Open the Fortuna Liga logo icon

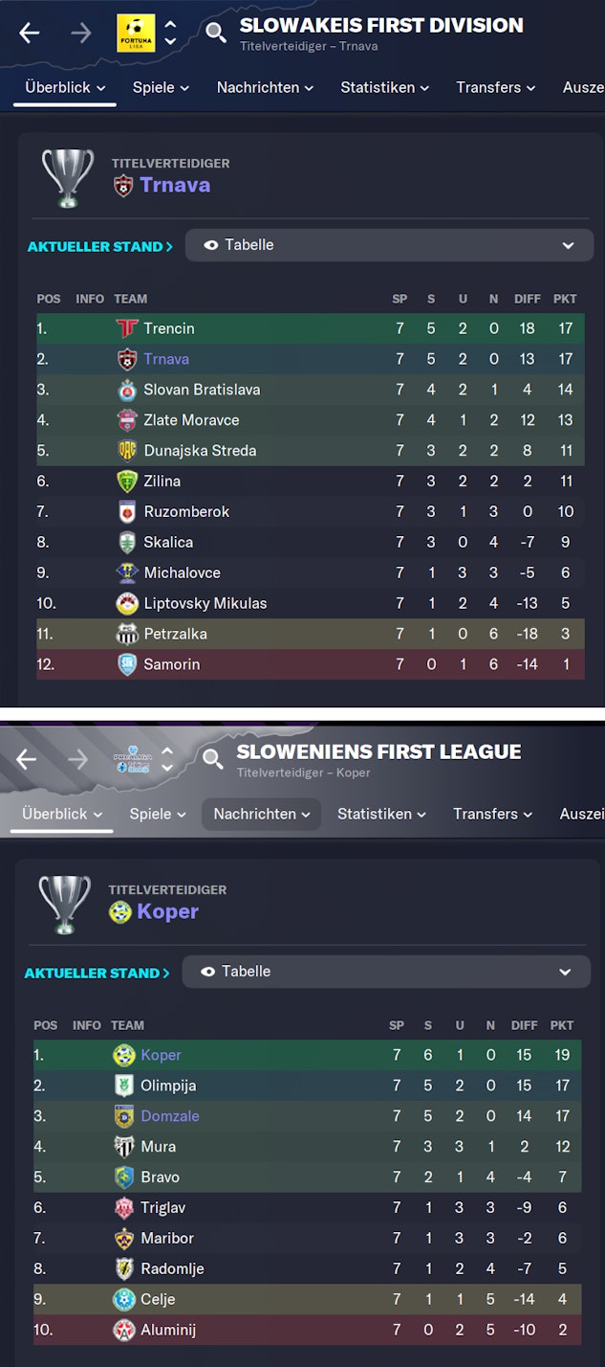[x=136, y=33]
